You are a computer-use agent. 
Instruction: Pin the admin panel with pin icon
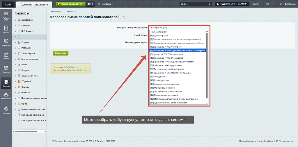coord(280,4)
